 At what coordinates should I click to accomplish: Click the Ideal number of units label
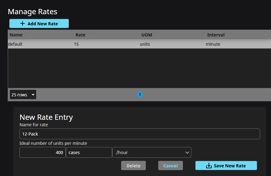53,143
